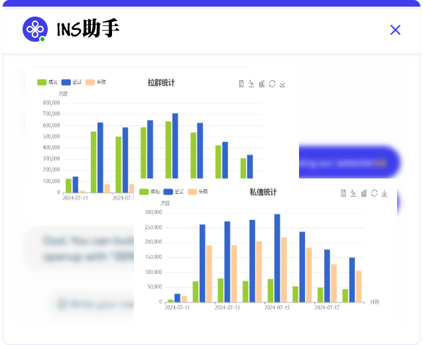Click the INS助手 logo icon

pos(35,30)
